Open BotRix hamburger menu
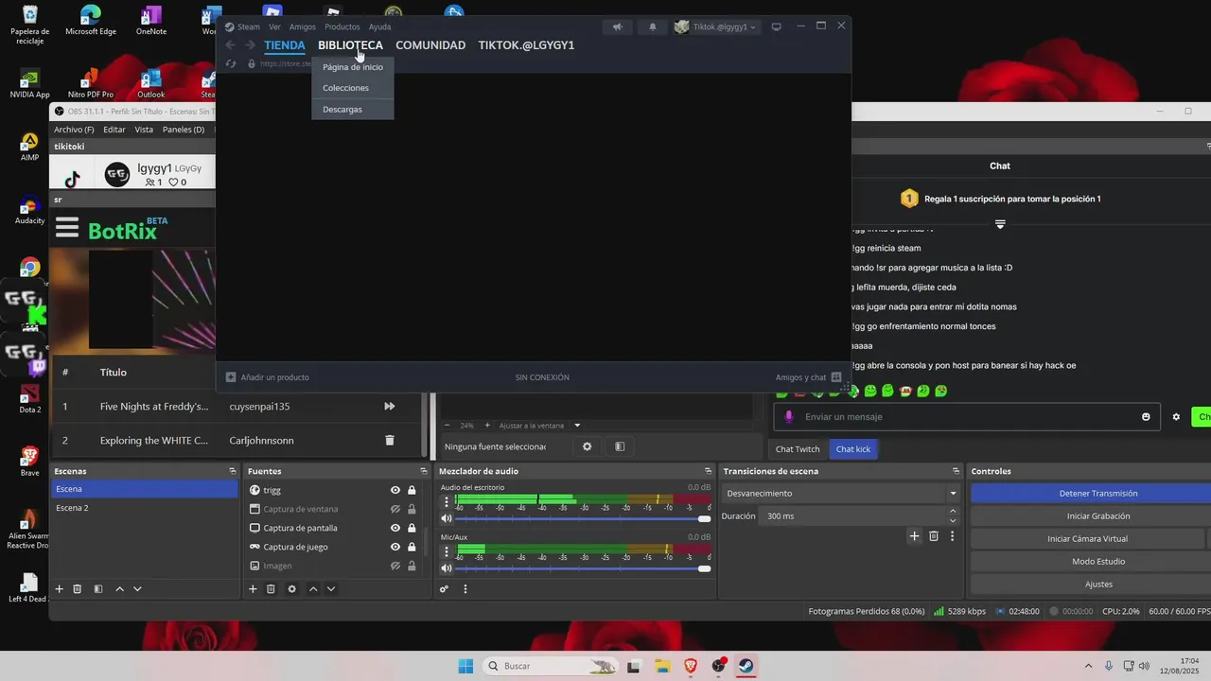 (x=66, y=227)
